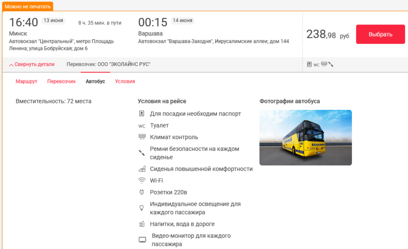Screen dimensions: 408x249
Task: Open the Условия tab
Action: (125, 81)
